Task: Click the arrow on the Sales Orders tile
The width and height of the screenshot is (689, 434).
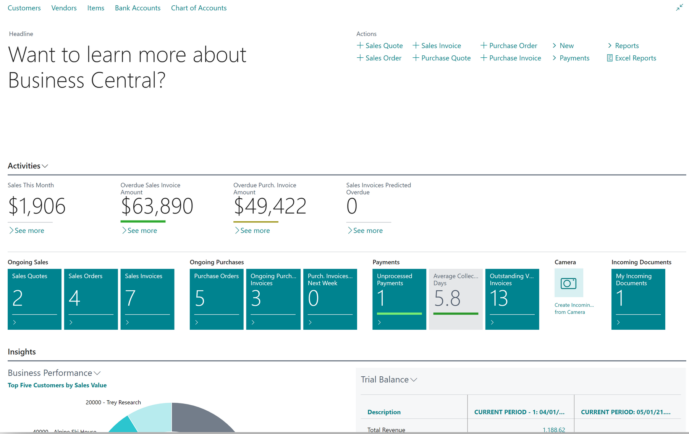Action: [x=71, y=322]
